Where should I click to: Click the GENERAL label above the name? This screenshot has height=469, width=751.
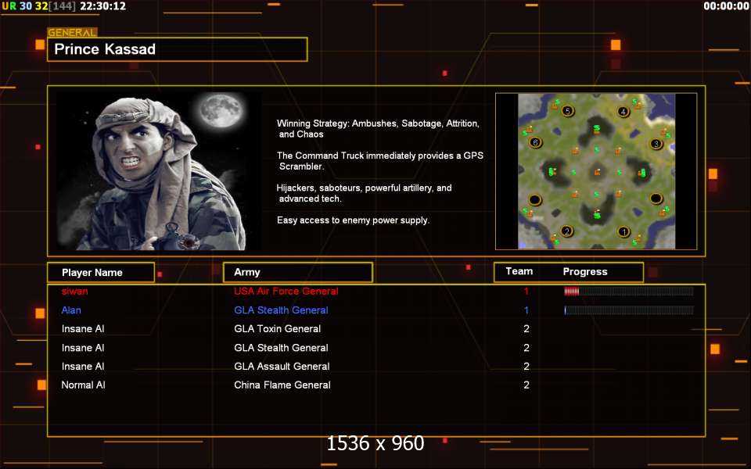[x=72, y=33]
